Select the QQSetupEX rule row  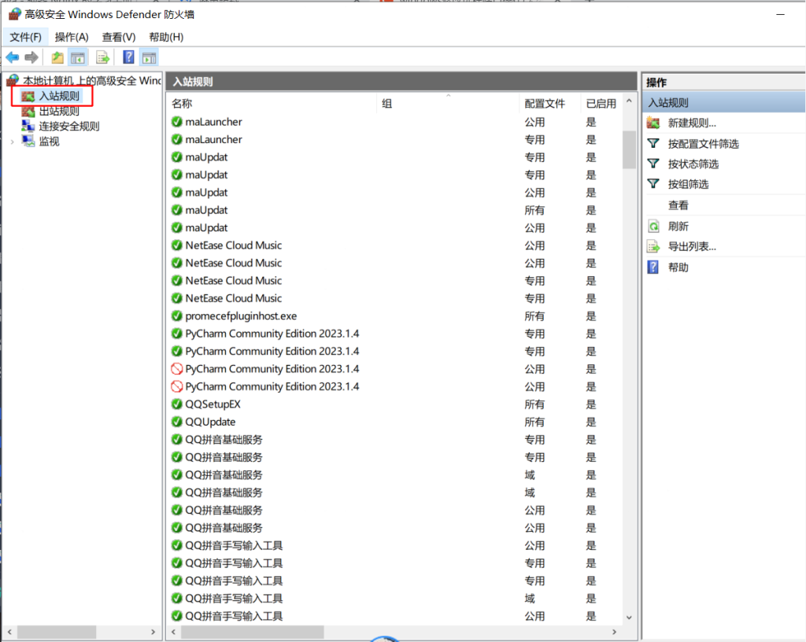(394, 404)
